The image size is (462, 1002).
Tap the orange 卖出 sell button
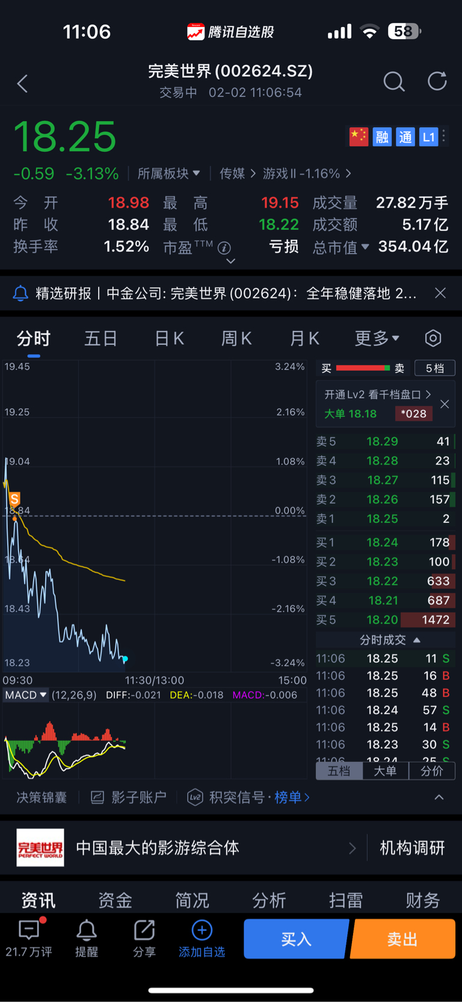(402, 939)
